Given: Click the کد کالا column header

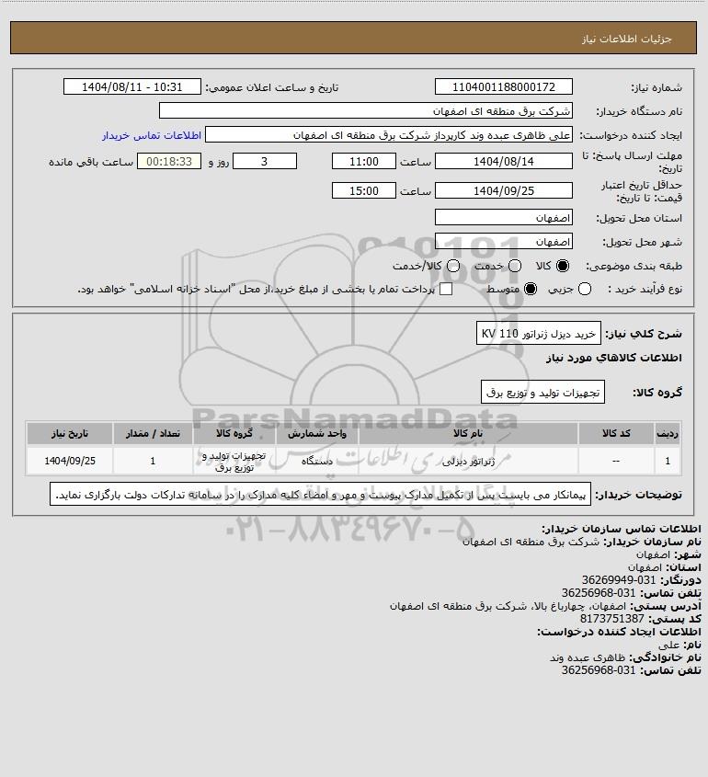Looking at the screenshot, I should [x=616, y=434].
